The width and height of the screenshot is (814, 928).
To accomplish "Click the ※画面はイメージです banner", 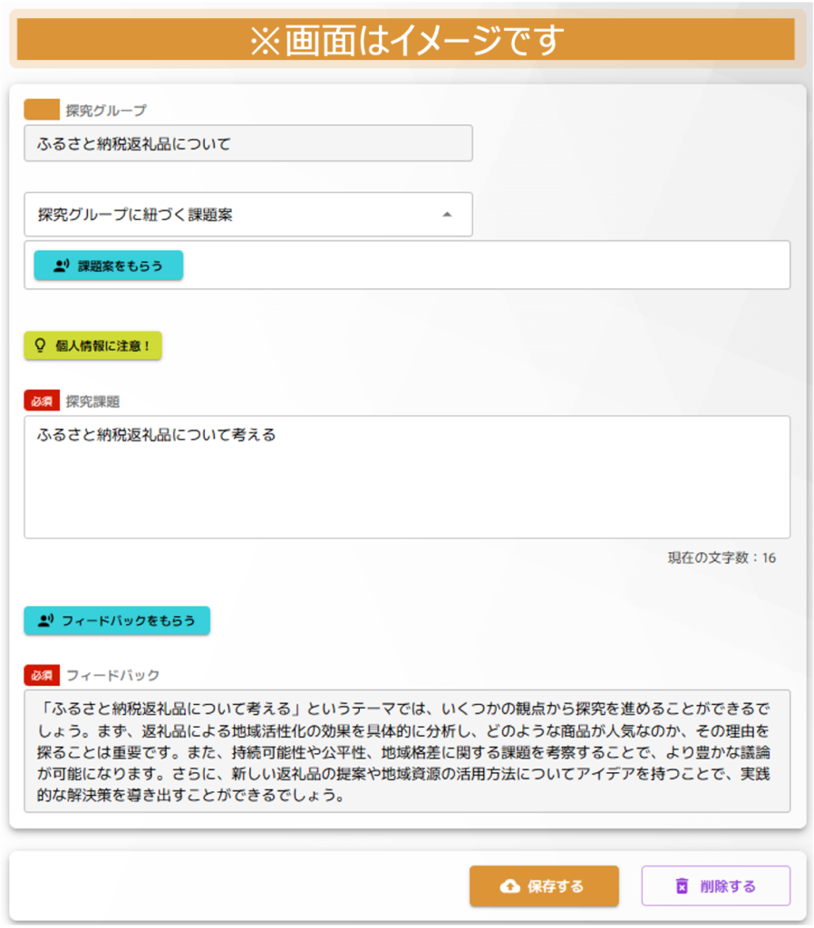I will coord(406,40).
